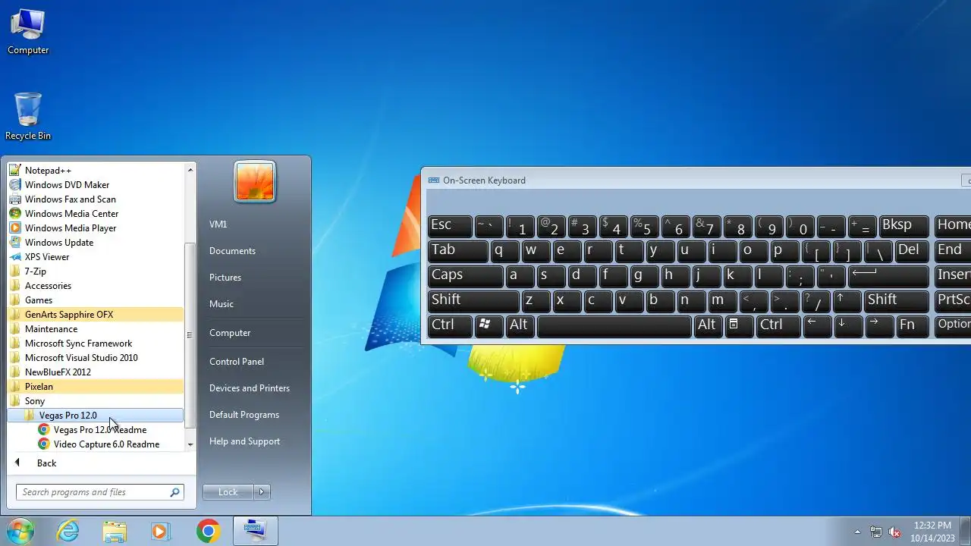Open Windows Explorer from taskbar
The width and height of the screenshot is (971, 546).
pos(115,531)
